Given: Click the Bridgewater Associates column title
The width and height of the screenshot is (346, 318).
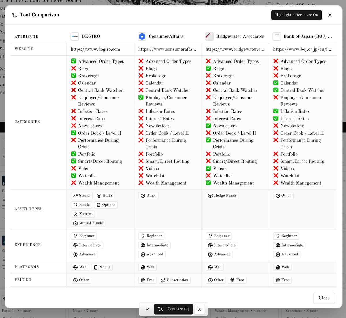Looking at the screenshot, I should pyautogui.click(x=240, y=37).
